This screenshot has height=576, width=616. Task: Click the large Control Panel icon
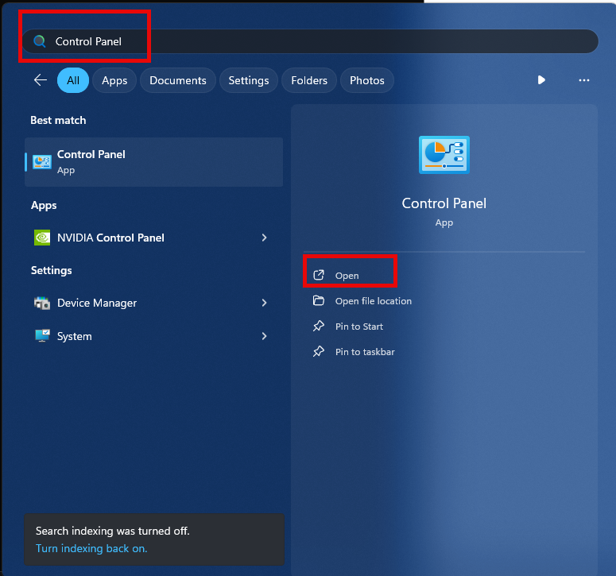tap(444, 154)
